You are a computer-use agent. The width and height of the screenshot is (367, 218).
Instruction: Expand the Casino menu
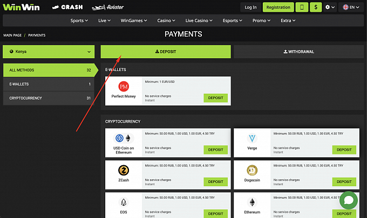pyautogui.click(x=166, y=20)
